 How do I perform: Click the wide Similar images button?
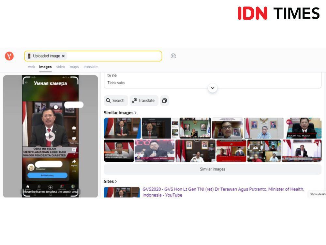pyautogui.click(x=213, y=169)
